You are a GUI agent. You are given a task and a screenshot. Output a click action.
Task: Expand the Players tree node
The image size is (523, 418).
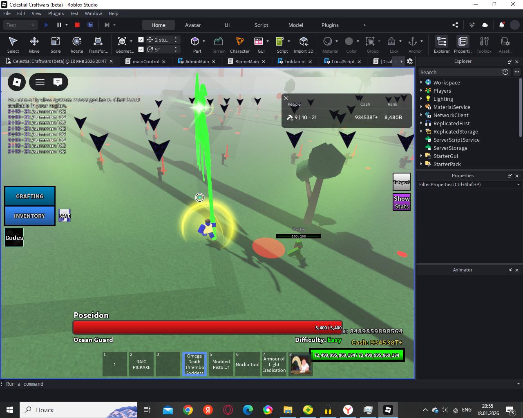[421, 90]
